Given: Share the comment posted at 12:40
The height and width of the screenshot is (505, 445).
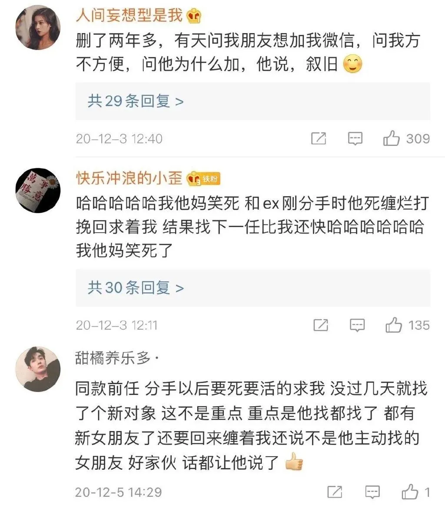Looking at the screenshot, I should tap(319, 138).
